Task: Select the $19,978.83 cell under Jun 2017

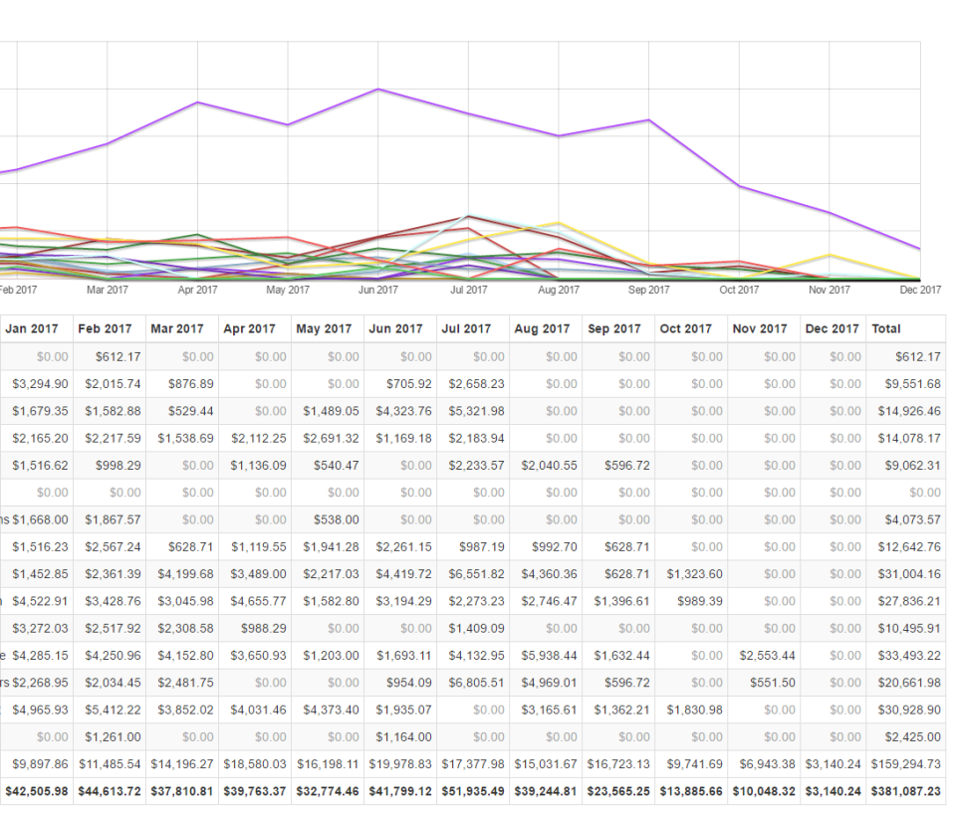Action: (399, 764)
